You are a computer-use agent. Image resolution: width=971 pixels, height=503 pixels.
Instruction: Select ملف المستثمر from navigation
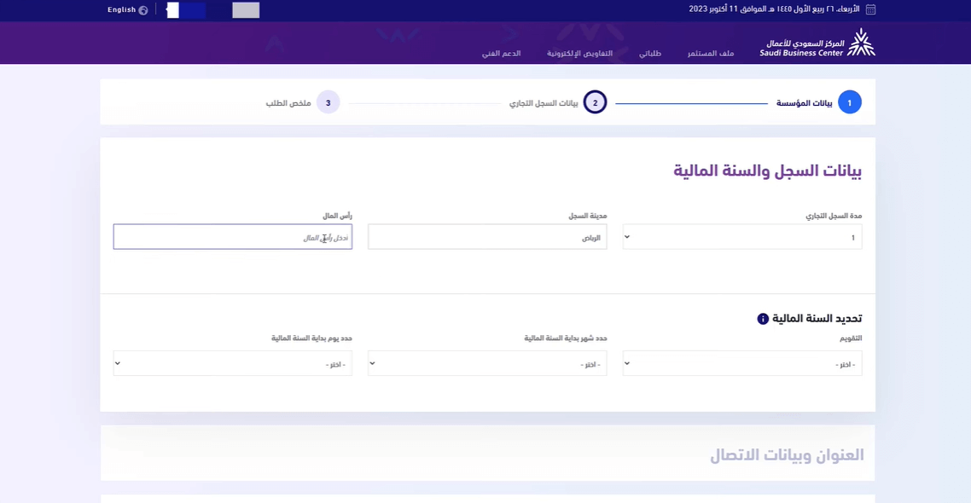709,53
